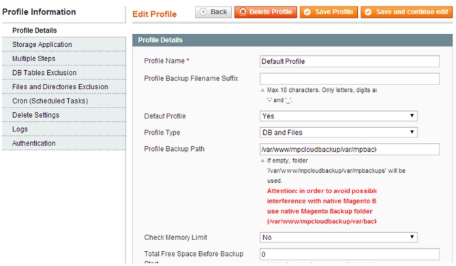Open the Delete Settings tab
The width and height of the screenshot is (456, 266).
[64, 115]
